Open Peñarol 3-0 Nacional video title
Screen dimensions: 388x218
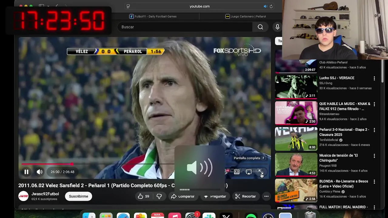point(344,132)
